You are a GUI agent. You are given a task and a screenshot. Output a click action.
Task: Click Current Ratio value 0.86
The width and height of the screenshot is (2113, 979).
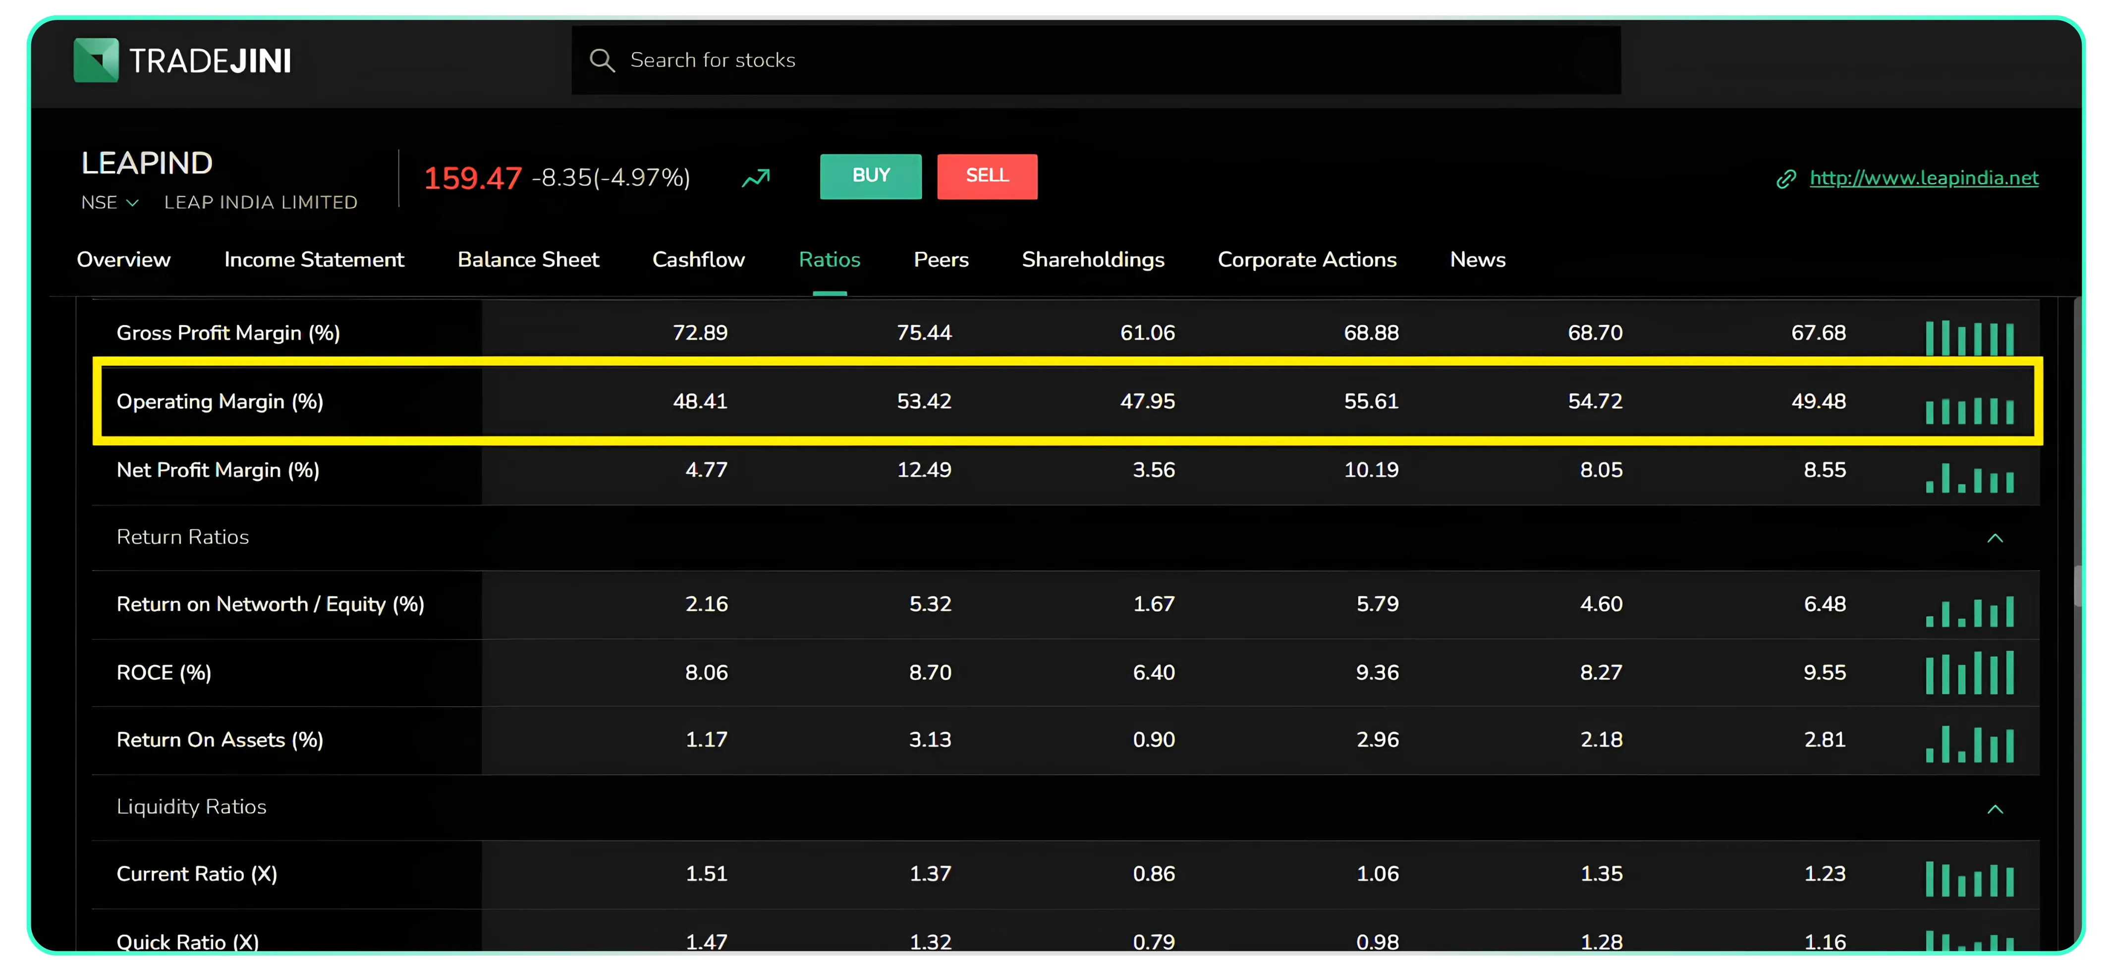(1153, 873)
